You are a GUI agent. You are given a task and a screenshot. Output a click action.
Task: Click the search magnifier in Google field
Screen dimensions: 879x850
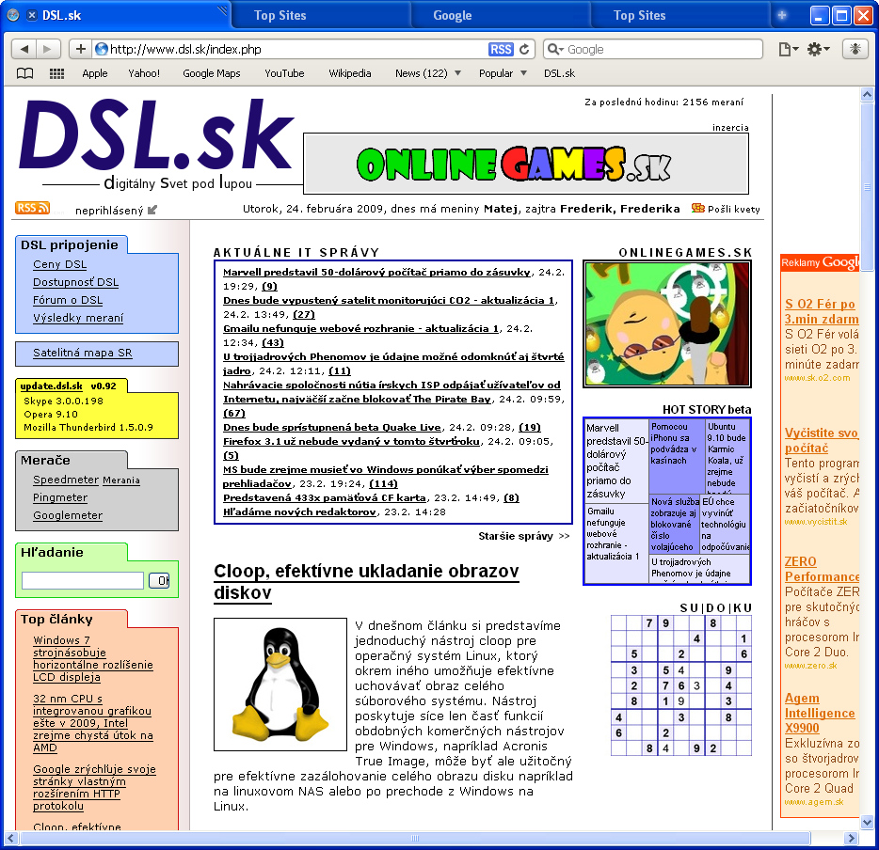click(x=554, y=49)
